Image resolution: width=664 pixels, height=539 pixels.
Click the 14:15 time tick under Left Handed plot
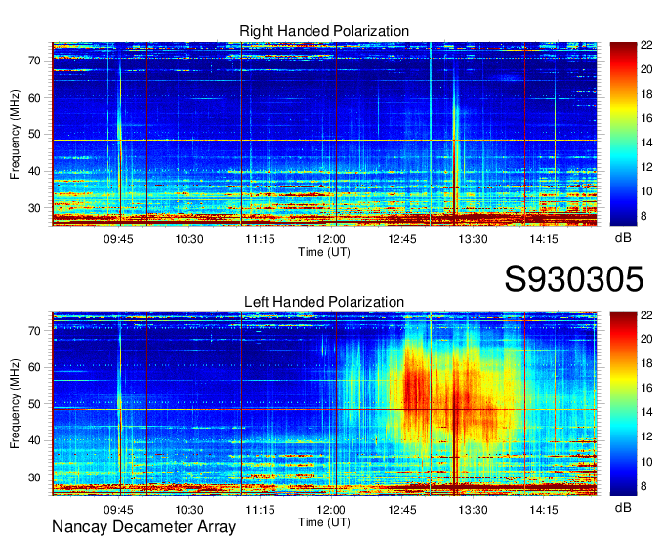(x=544, y=510)
